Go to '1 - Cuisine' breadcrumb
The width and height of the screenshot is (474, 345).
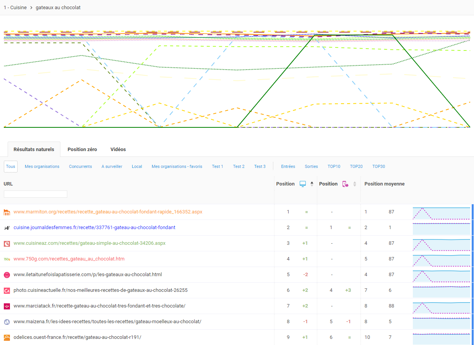point(15,8)
